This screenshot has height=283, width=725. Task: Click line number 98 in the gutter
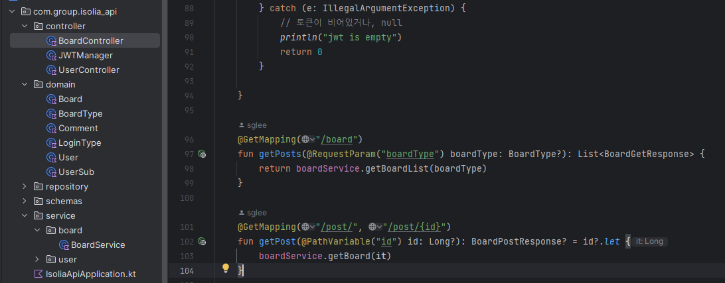189,168
